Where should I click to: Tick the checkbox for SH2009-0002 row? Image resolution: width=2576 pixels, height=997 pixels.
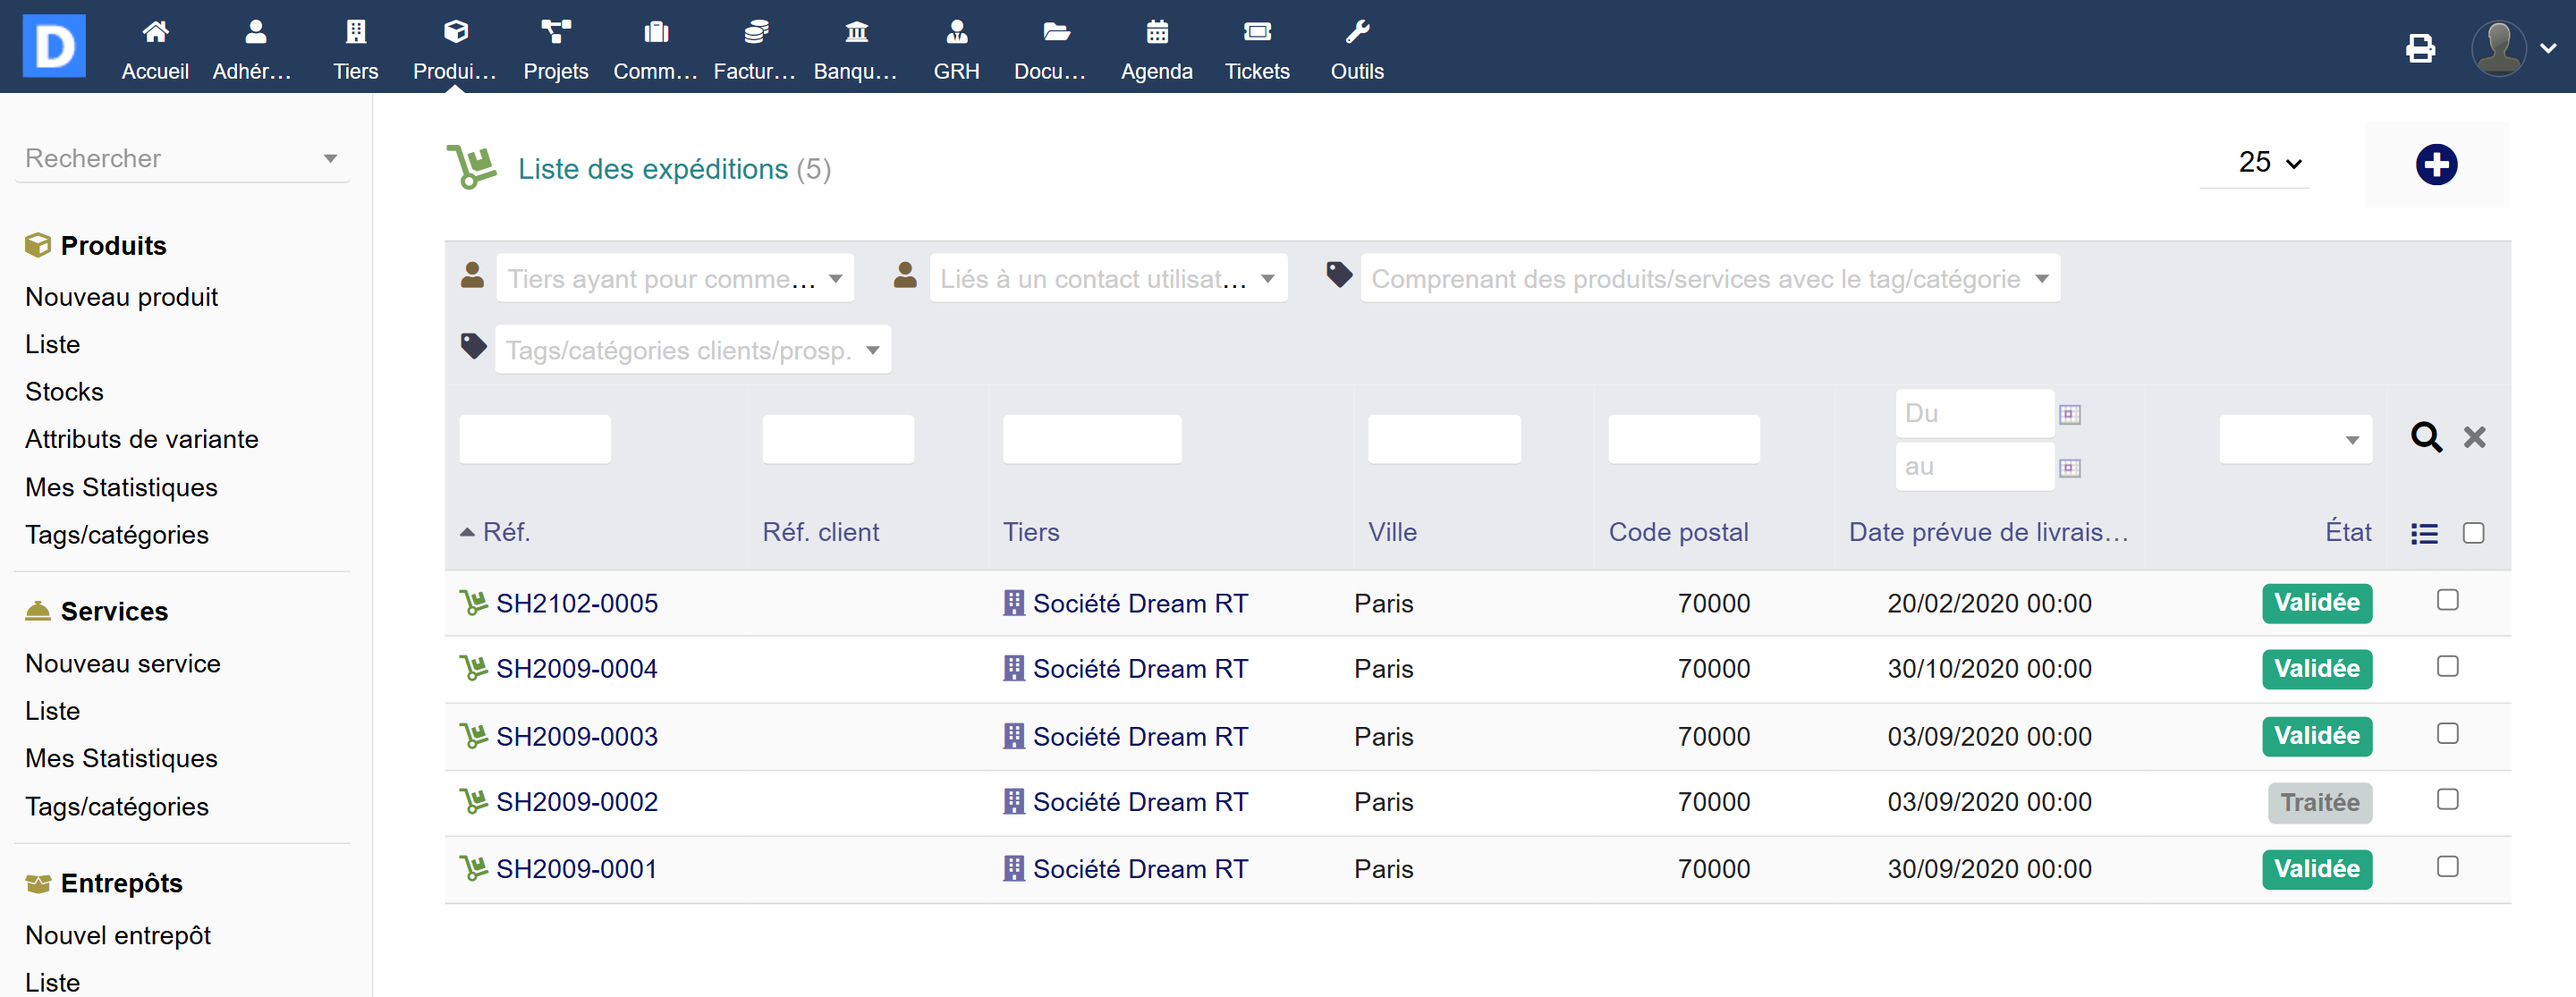click(x=2446, y=799)
